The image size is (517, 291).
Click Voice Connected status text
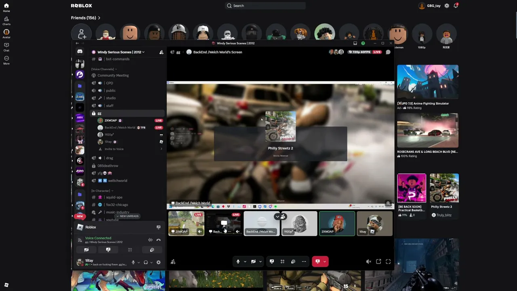pyautogui.click(x=98, y=238)
